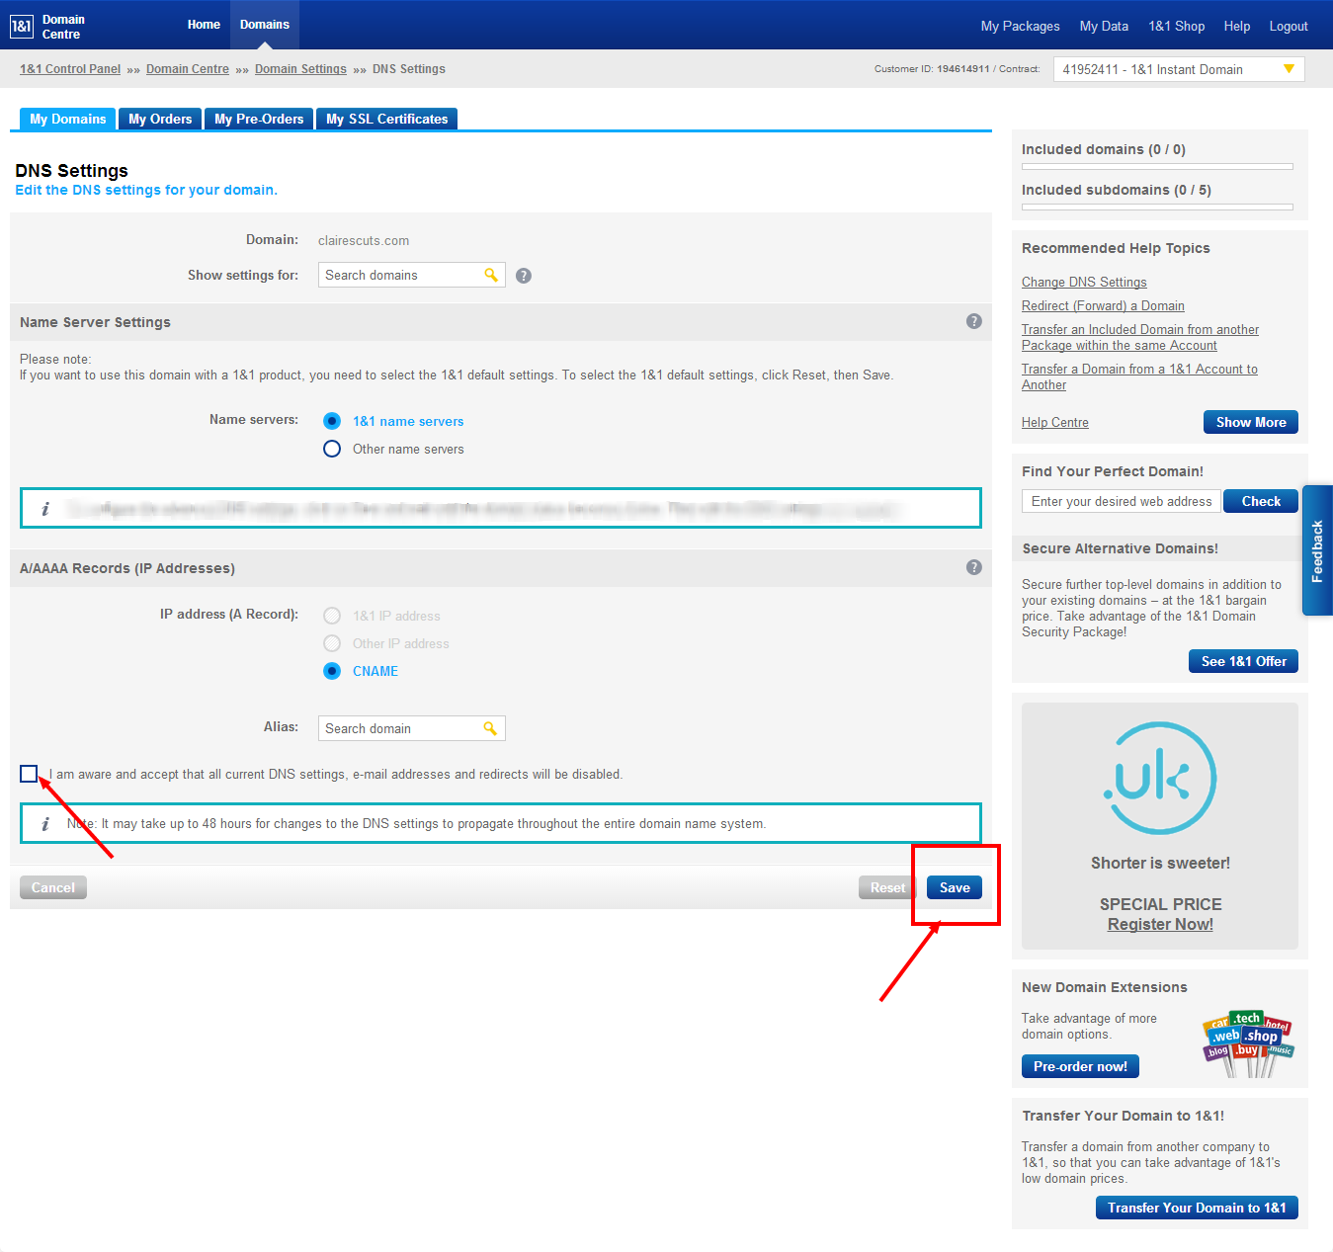Click the magnifier icon in Alias field

[490, 728]
